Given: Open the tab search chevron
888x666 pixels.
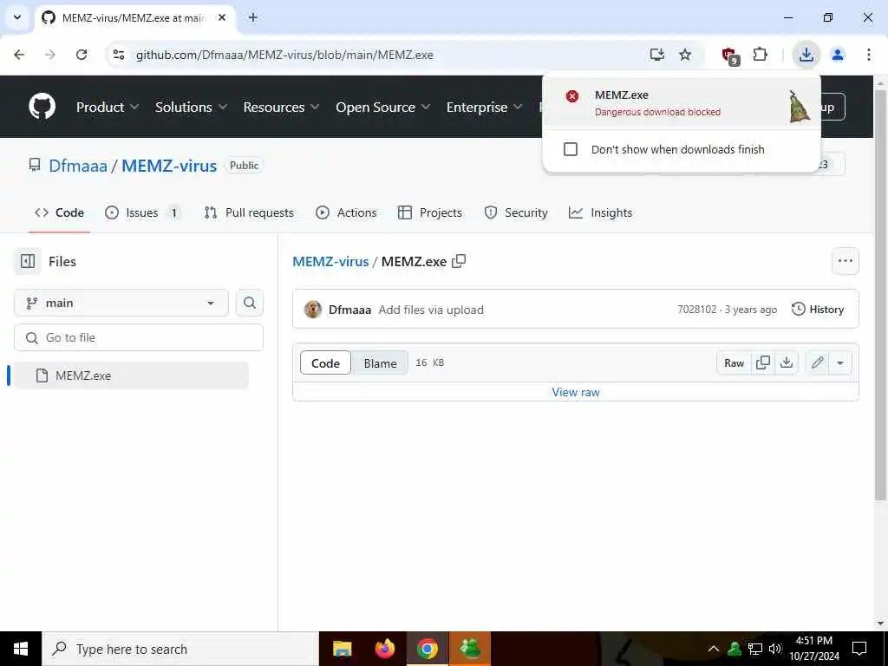Looking at the screenshot, I should click(x=17, y=17).
